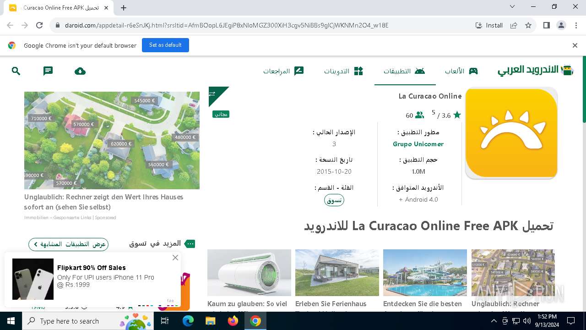Open the Chrome profile avatar icon
586x330 pixels.
pyautogui.click(x=561, y=25)
